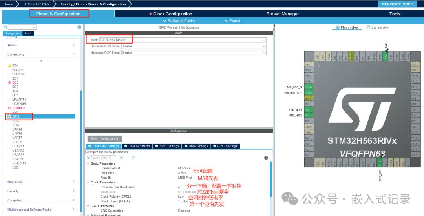Click the Prescaler value 4
424x216 pixels.
(x=179, y=187)
